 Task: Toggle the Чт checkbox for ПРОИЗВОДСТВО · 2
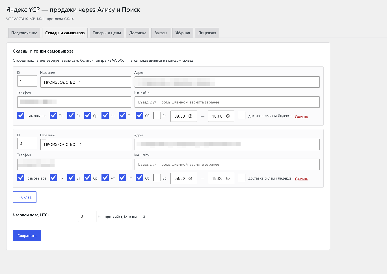pyautogui.click(x=105, y=178)
